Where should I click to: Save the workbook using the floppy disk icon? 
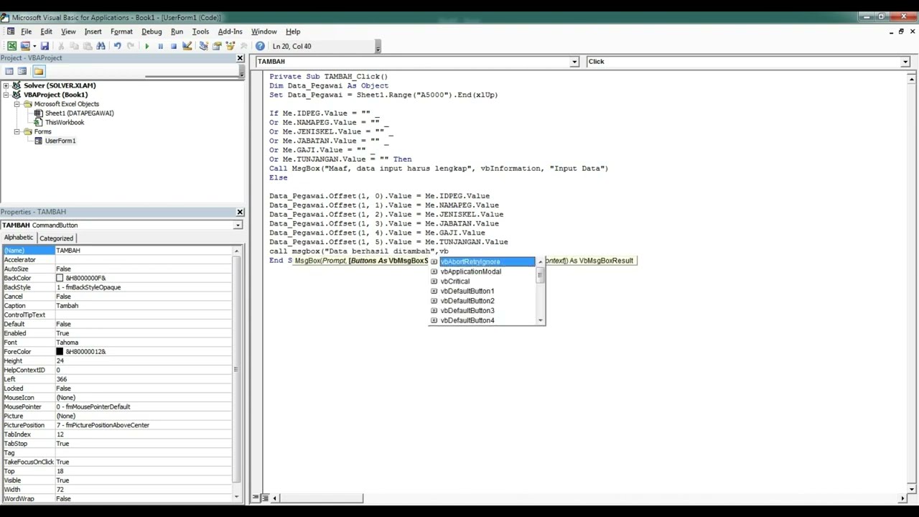click(45, 46)
